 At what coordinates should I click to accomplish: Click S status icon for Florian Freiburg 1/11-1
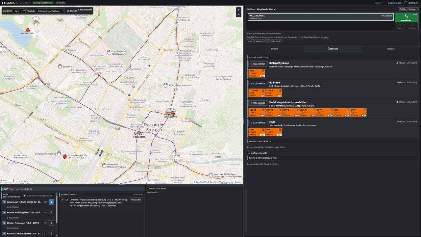(4, 223)
